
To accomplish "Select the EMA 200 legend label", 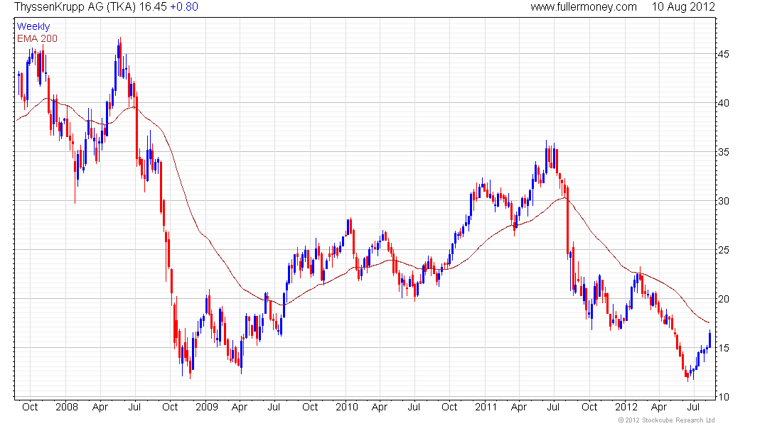I will (37, 38).
